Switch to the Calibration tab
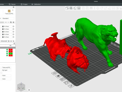The height and width of the screenshot is (92, 122). pos(36,4)
